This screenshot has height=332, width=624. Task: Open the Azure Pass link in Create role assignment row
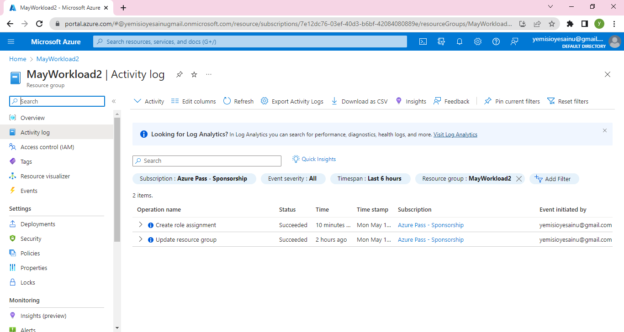[431, 225]
